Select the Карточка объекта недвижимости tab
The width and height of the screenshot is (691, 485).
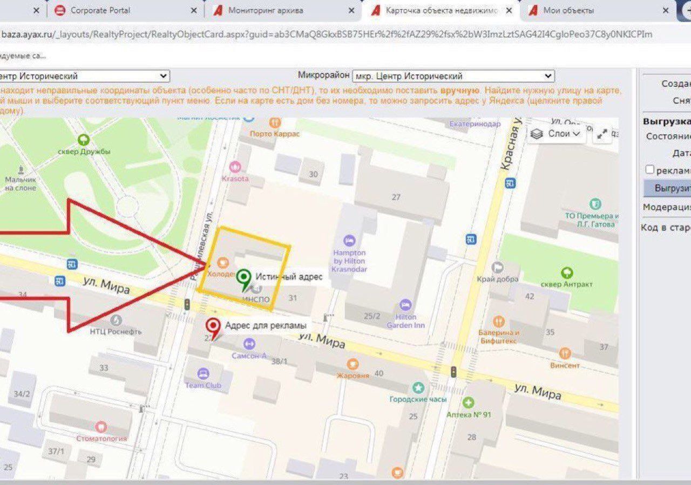click(443, 10)
